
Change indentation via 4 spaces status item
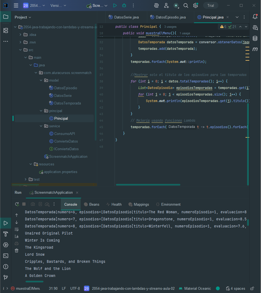point(235,289)
